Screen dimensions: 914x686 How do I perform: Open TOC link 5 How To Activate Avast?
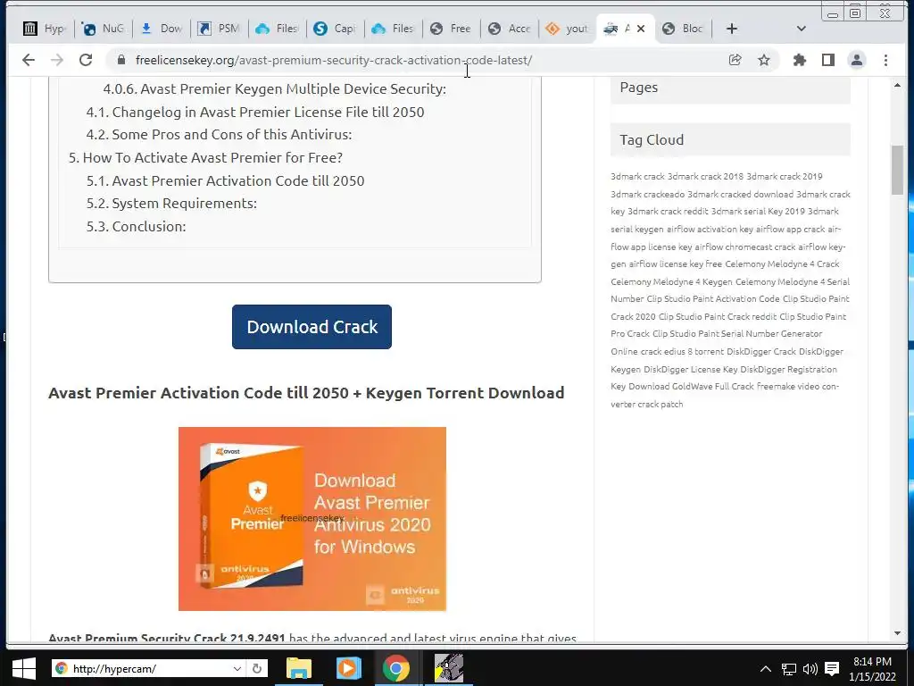coord(206,157)
